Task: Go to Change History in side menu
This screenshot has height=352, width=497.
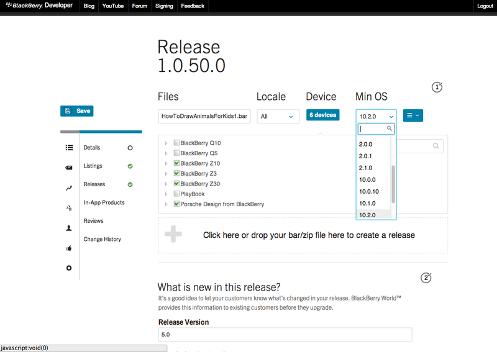Action: 102,239
